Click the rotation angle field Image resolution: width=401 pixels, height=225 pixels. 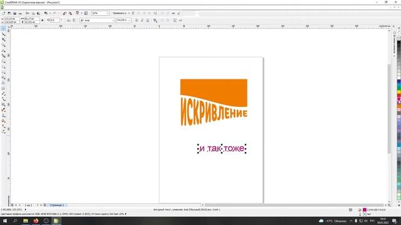click(x=55, y=20)
